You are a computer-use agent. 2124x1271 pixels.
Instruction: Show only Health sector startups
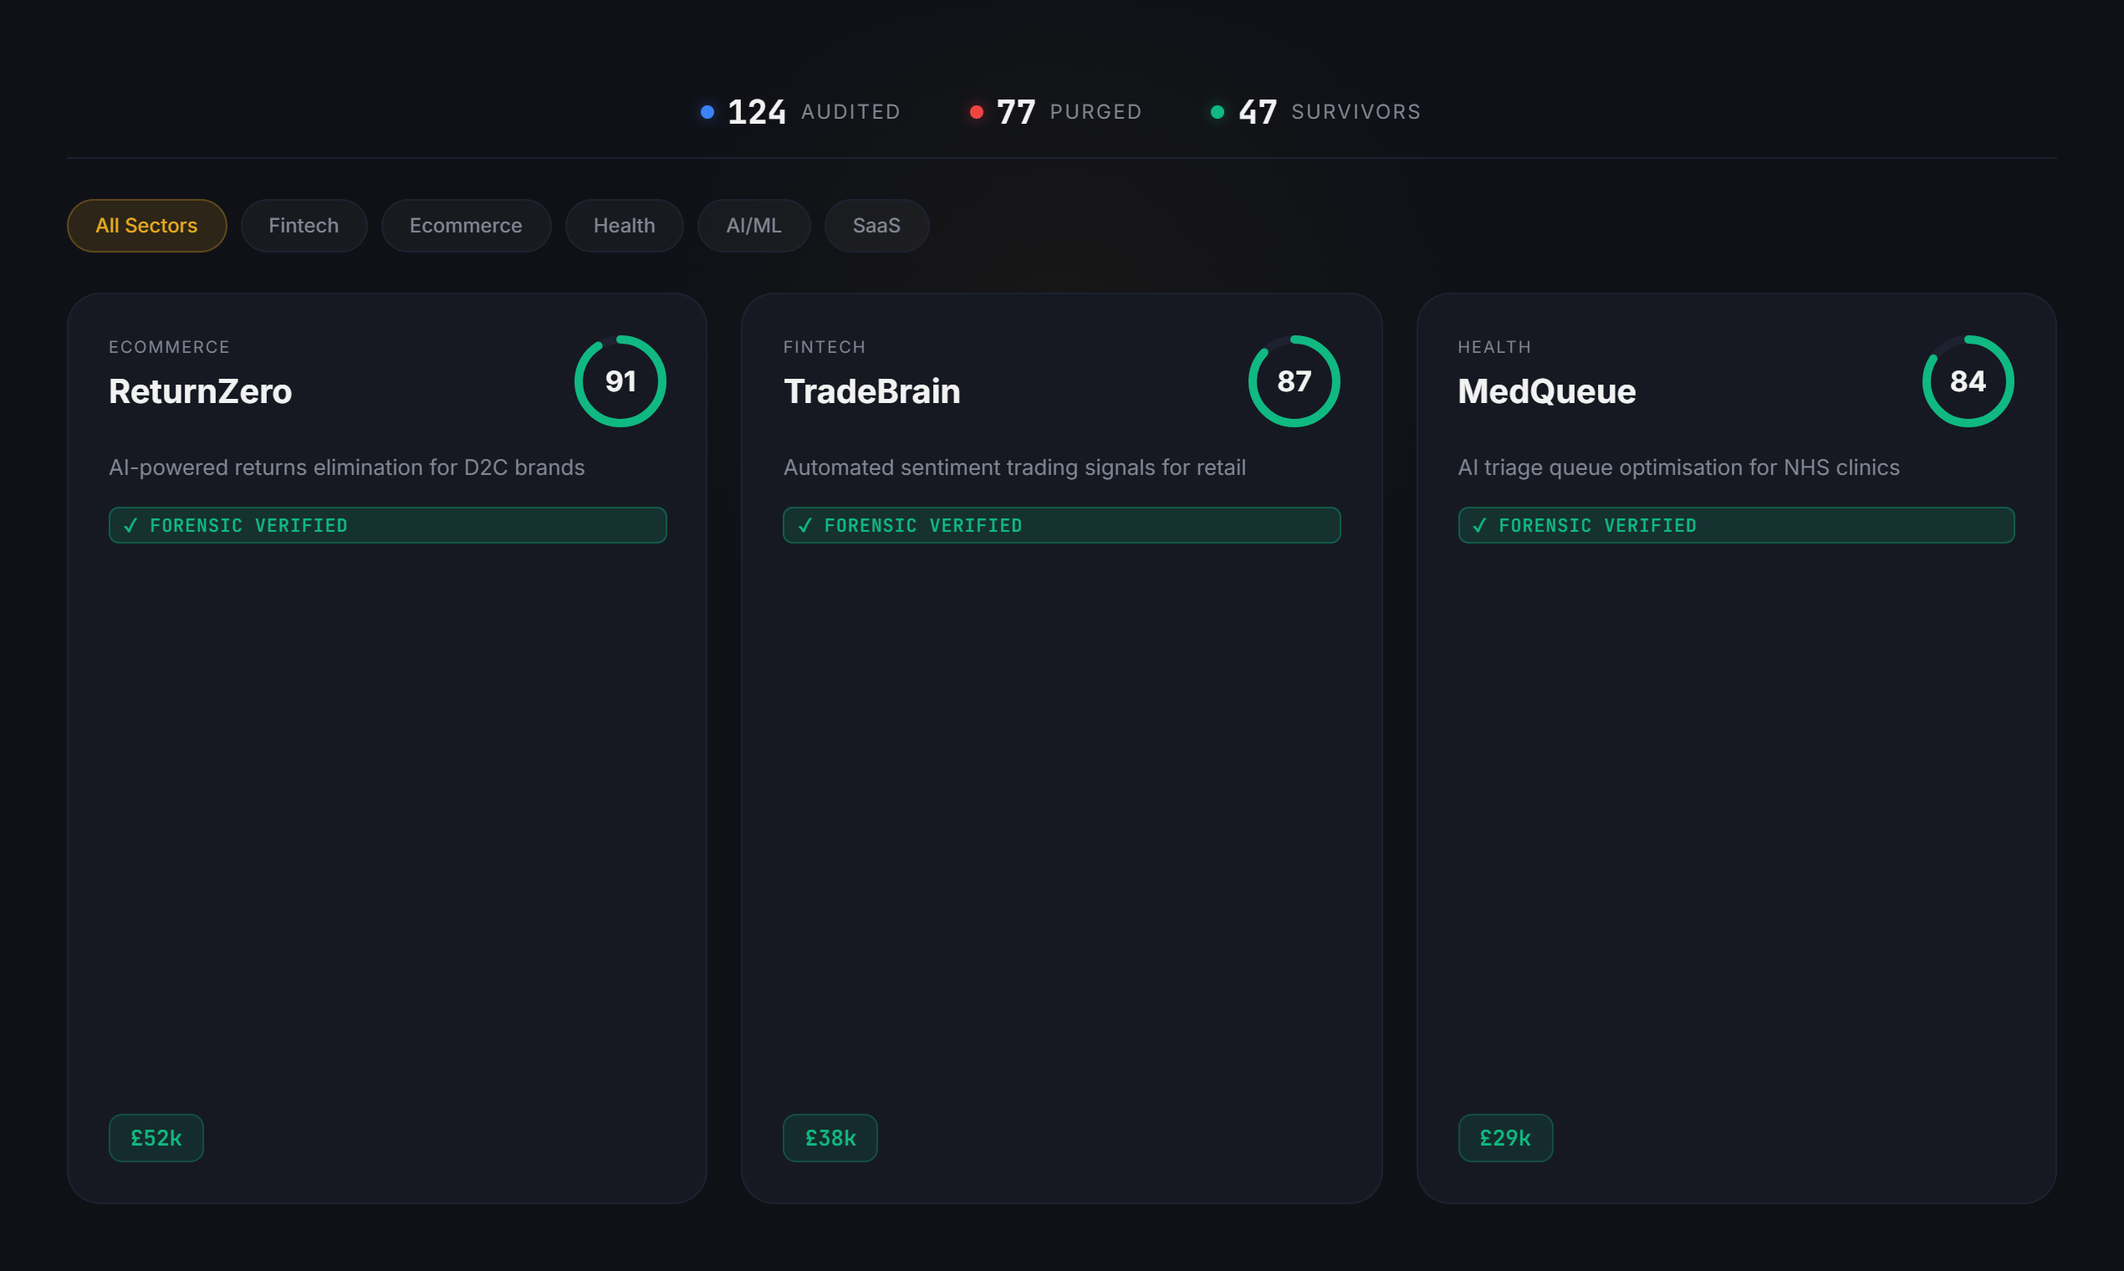624,225
